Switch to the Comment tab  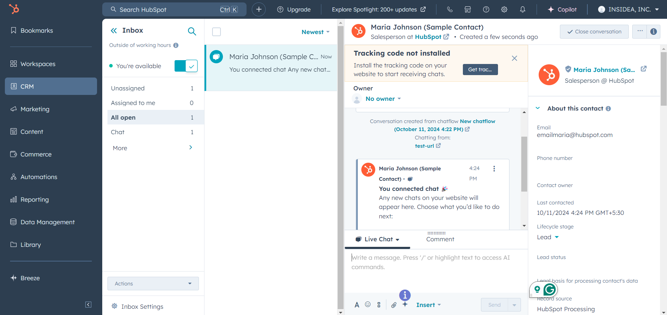440,239
